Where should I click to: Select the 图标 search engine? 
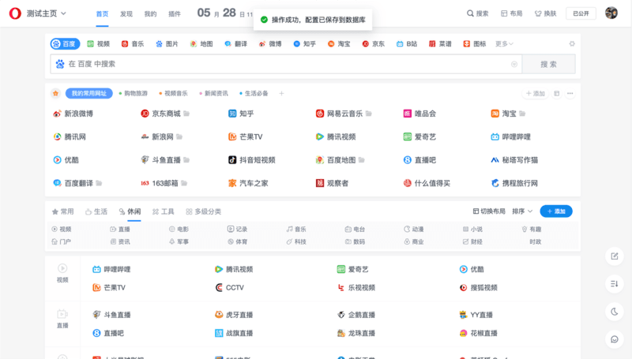click(475, 44)
